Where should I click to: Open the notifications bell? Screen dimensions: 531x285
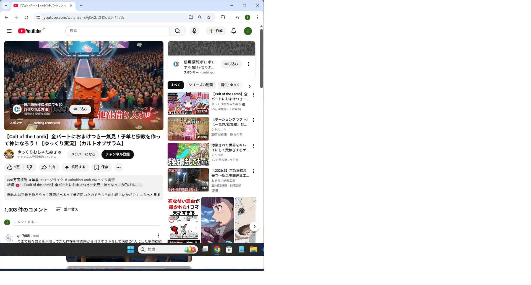click(234, 31)
